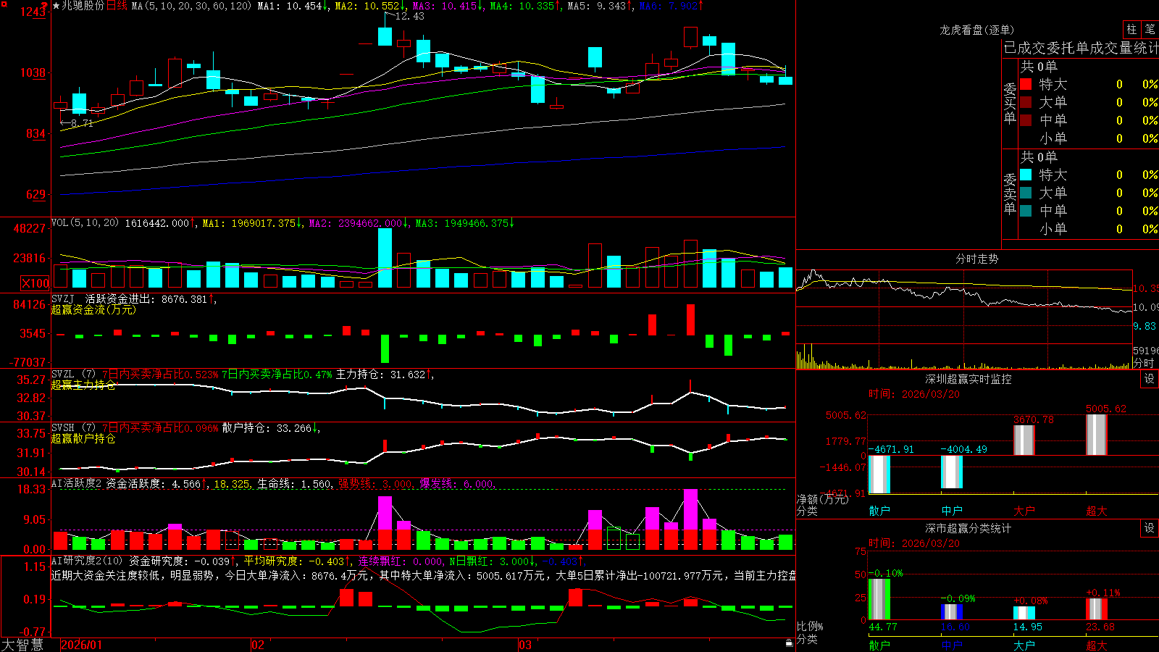Click cyan 特大 sell-order color swatch

pyautogui.click(x=1026, y=175)
